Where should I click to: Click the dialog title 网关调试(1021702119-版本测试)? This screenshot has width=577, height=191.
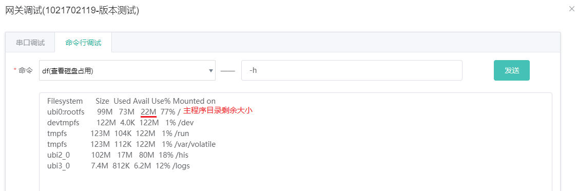[72, 10]
